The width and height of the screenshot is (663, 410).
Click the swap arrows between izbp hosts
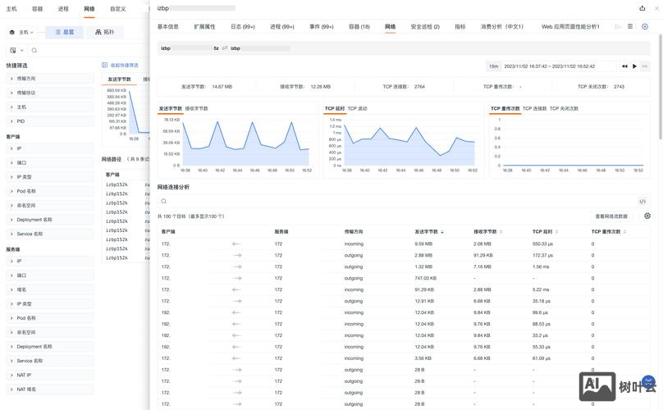tap(225, 48)
